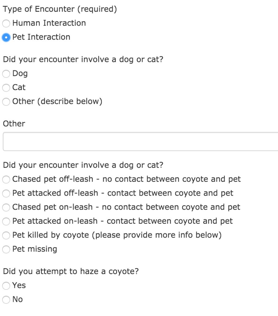
Task: Answer No to hazing a coyote
Action: (x=6, y=300)
